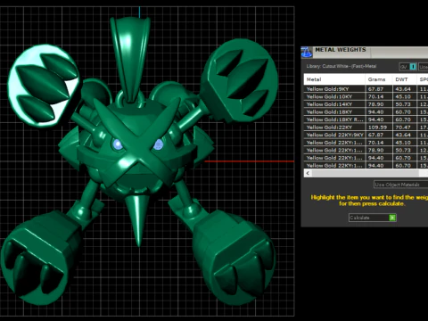The width and height of the screenshot is (428, 321).
Task: Select the Yellow Gold:10KY row
Action: click(366, 96)
